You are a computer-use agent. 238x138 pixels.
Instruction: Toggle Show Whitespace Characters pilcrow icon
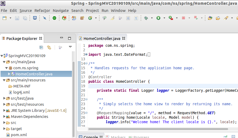click(x=136, y=18)
